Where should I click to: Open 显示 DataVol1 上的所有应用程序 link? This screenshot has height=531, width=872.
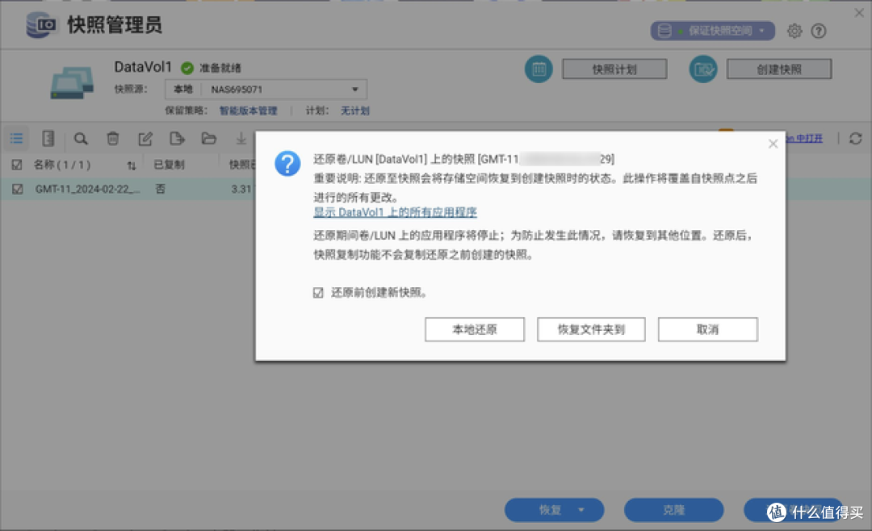(395, 212)
